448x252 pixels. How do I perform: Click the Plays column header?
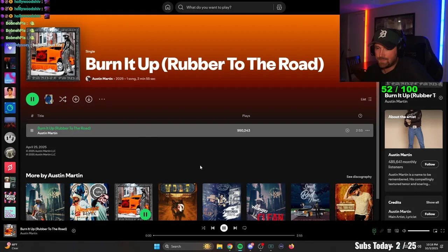(x=246, y=116)
